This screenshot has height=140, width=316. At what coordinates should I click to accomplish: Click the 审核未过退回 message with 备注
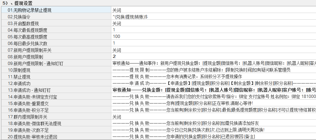tap(184, 136)
